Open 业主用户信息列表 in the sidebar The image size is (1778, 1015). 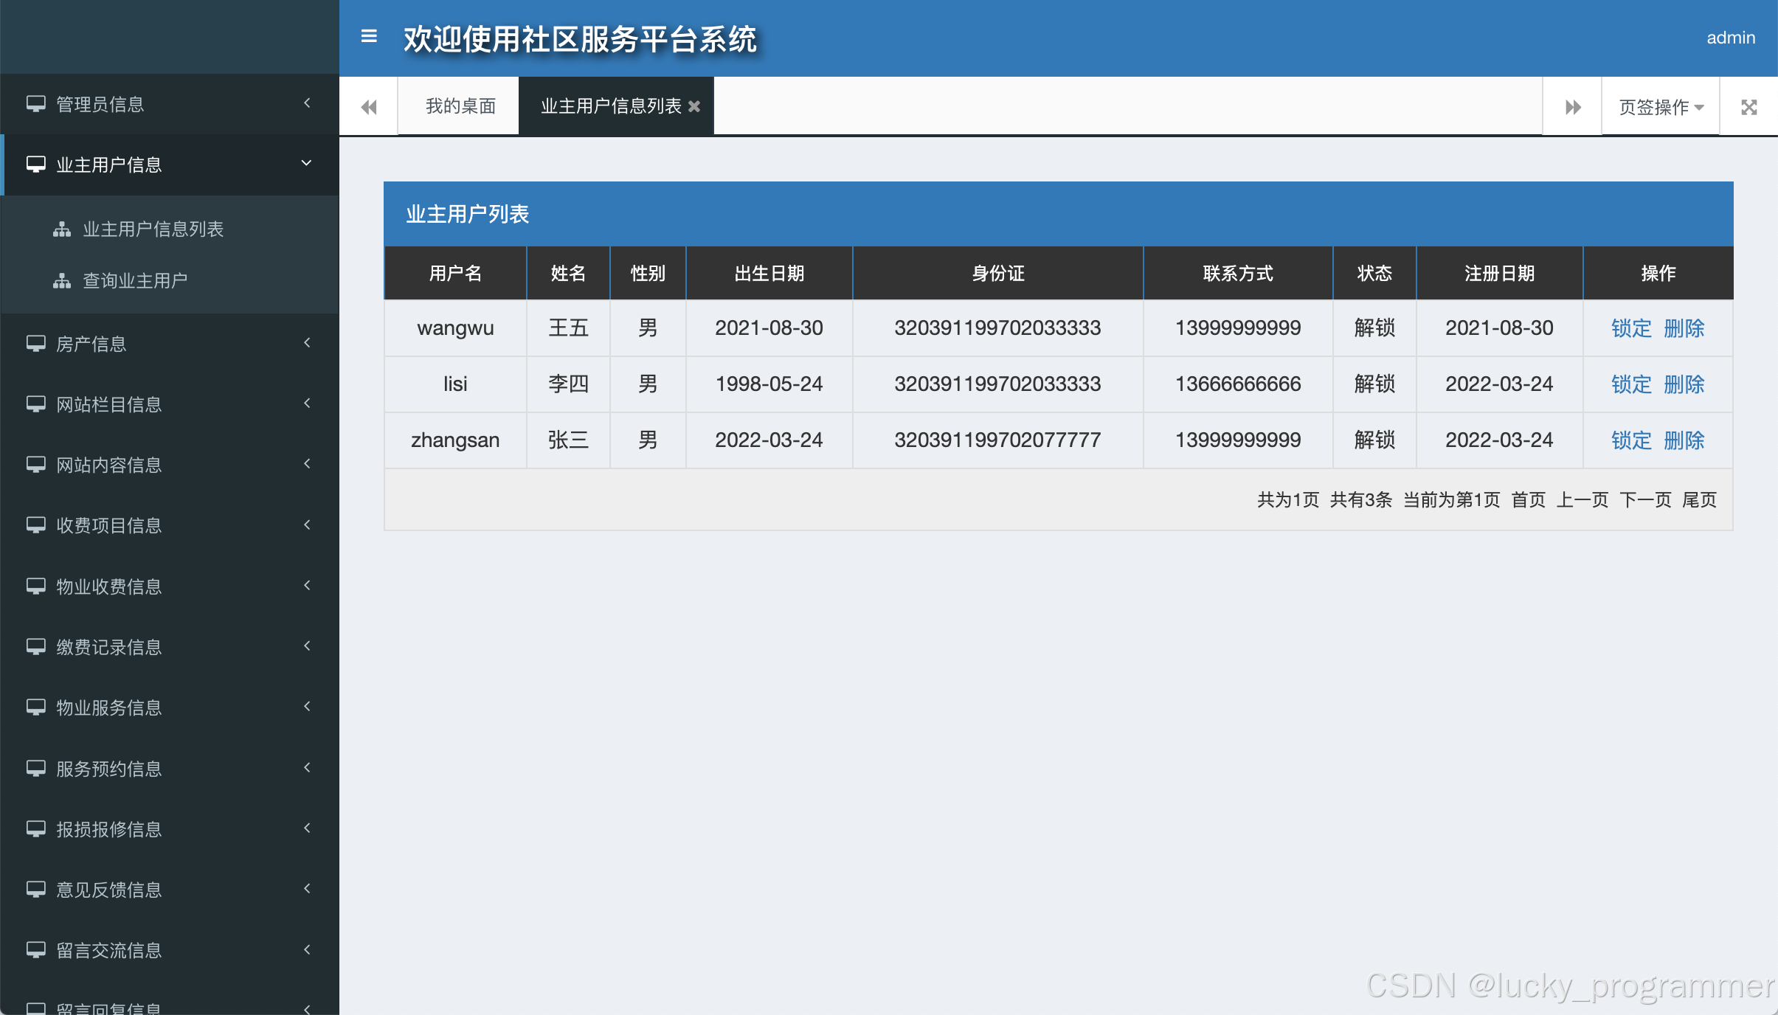click(153, 229)
